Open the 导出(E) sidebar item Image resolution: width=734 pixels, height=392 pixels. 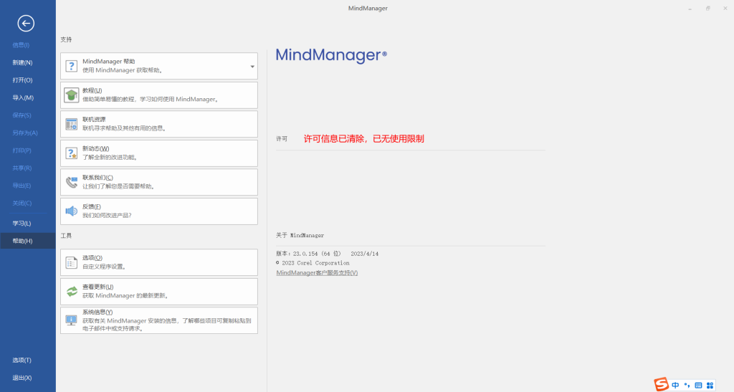click(22, 185)
